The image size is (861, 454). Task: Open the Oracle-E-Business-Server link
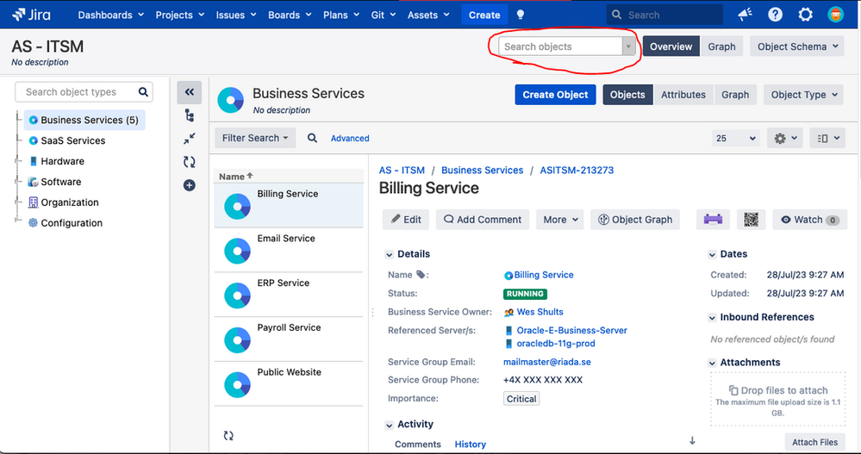[571, 331]
